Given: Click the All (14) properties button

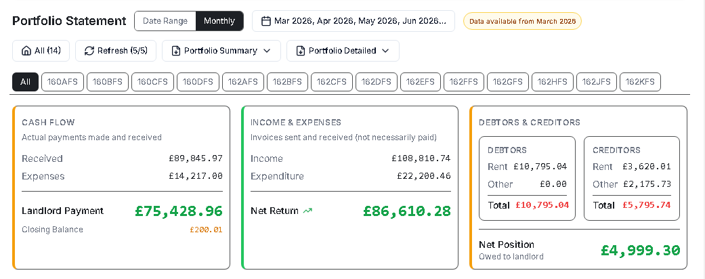Looking at the screenshot, I should click(41, 51).
